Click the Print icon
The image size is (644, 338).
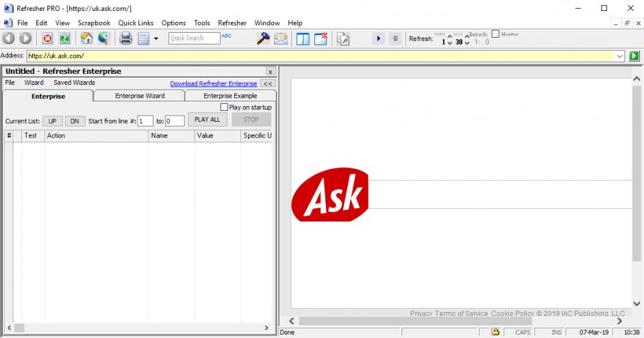(x=125, y=38)
